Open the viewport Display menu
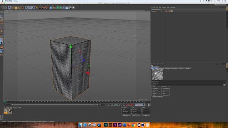 [16, 11]
